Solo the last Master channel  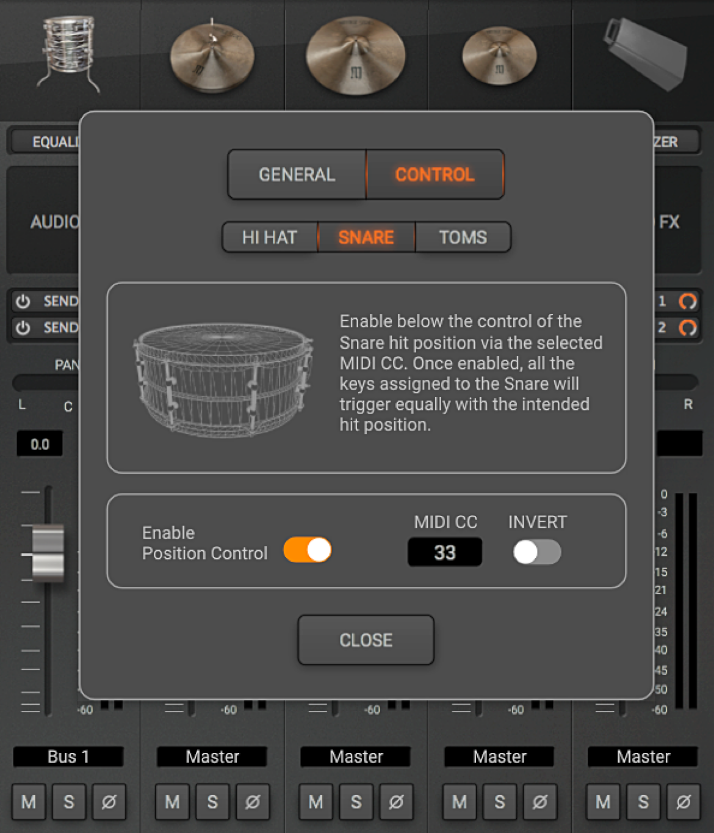point(643,801)
